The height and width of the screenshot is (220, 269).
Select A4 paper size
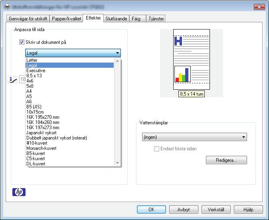point(70,91)
